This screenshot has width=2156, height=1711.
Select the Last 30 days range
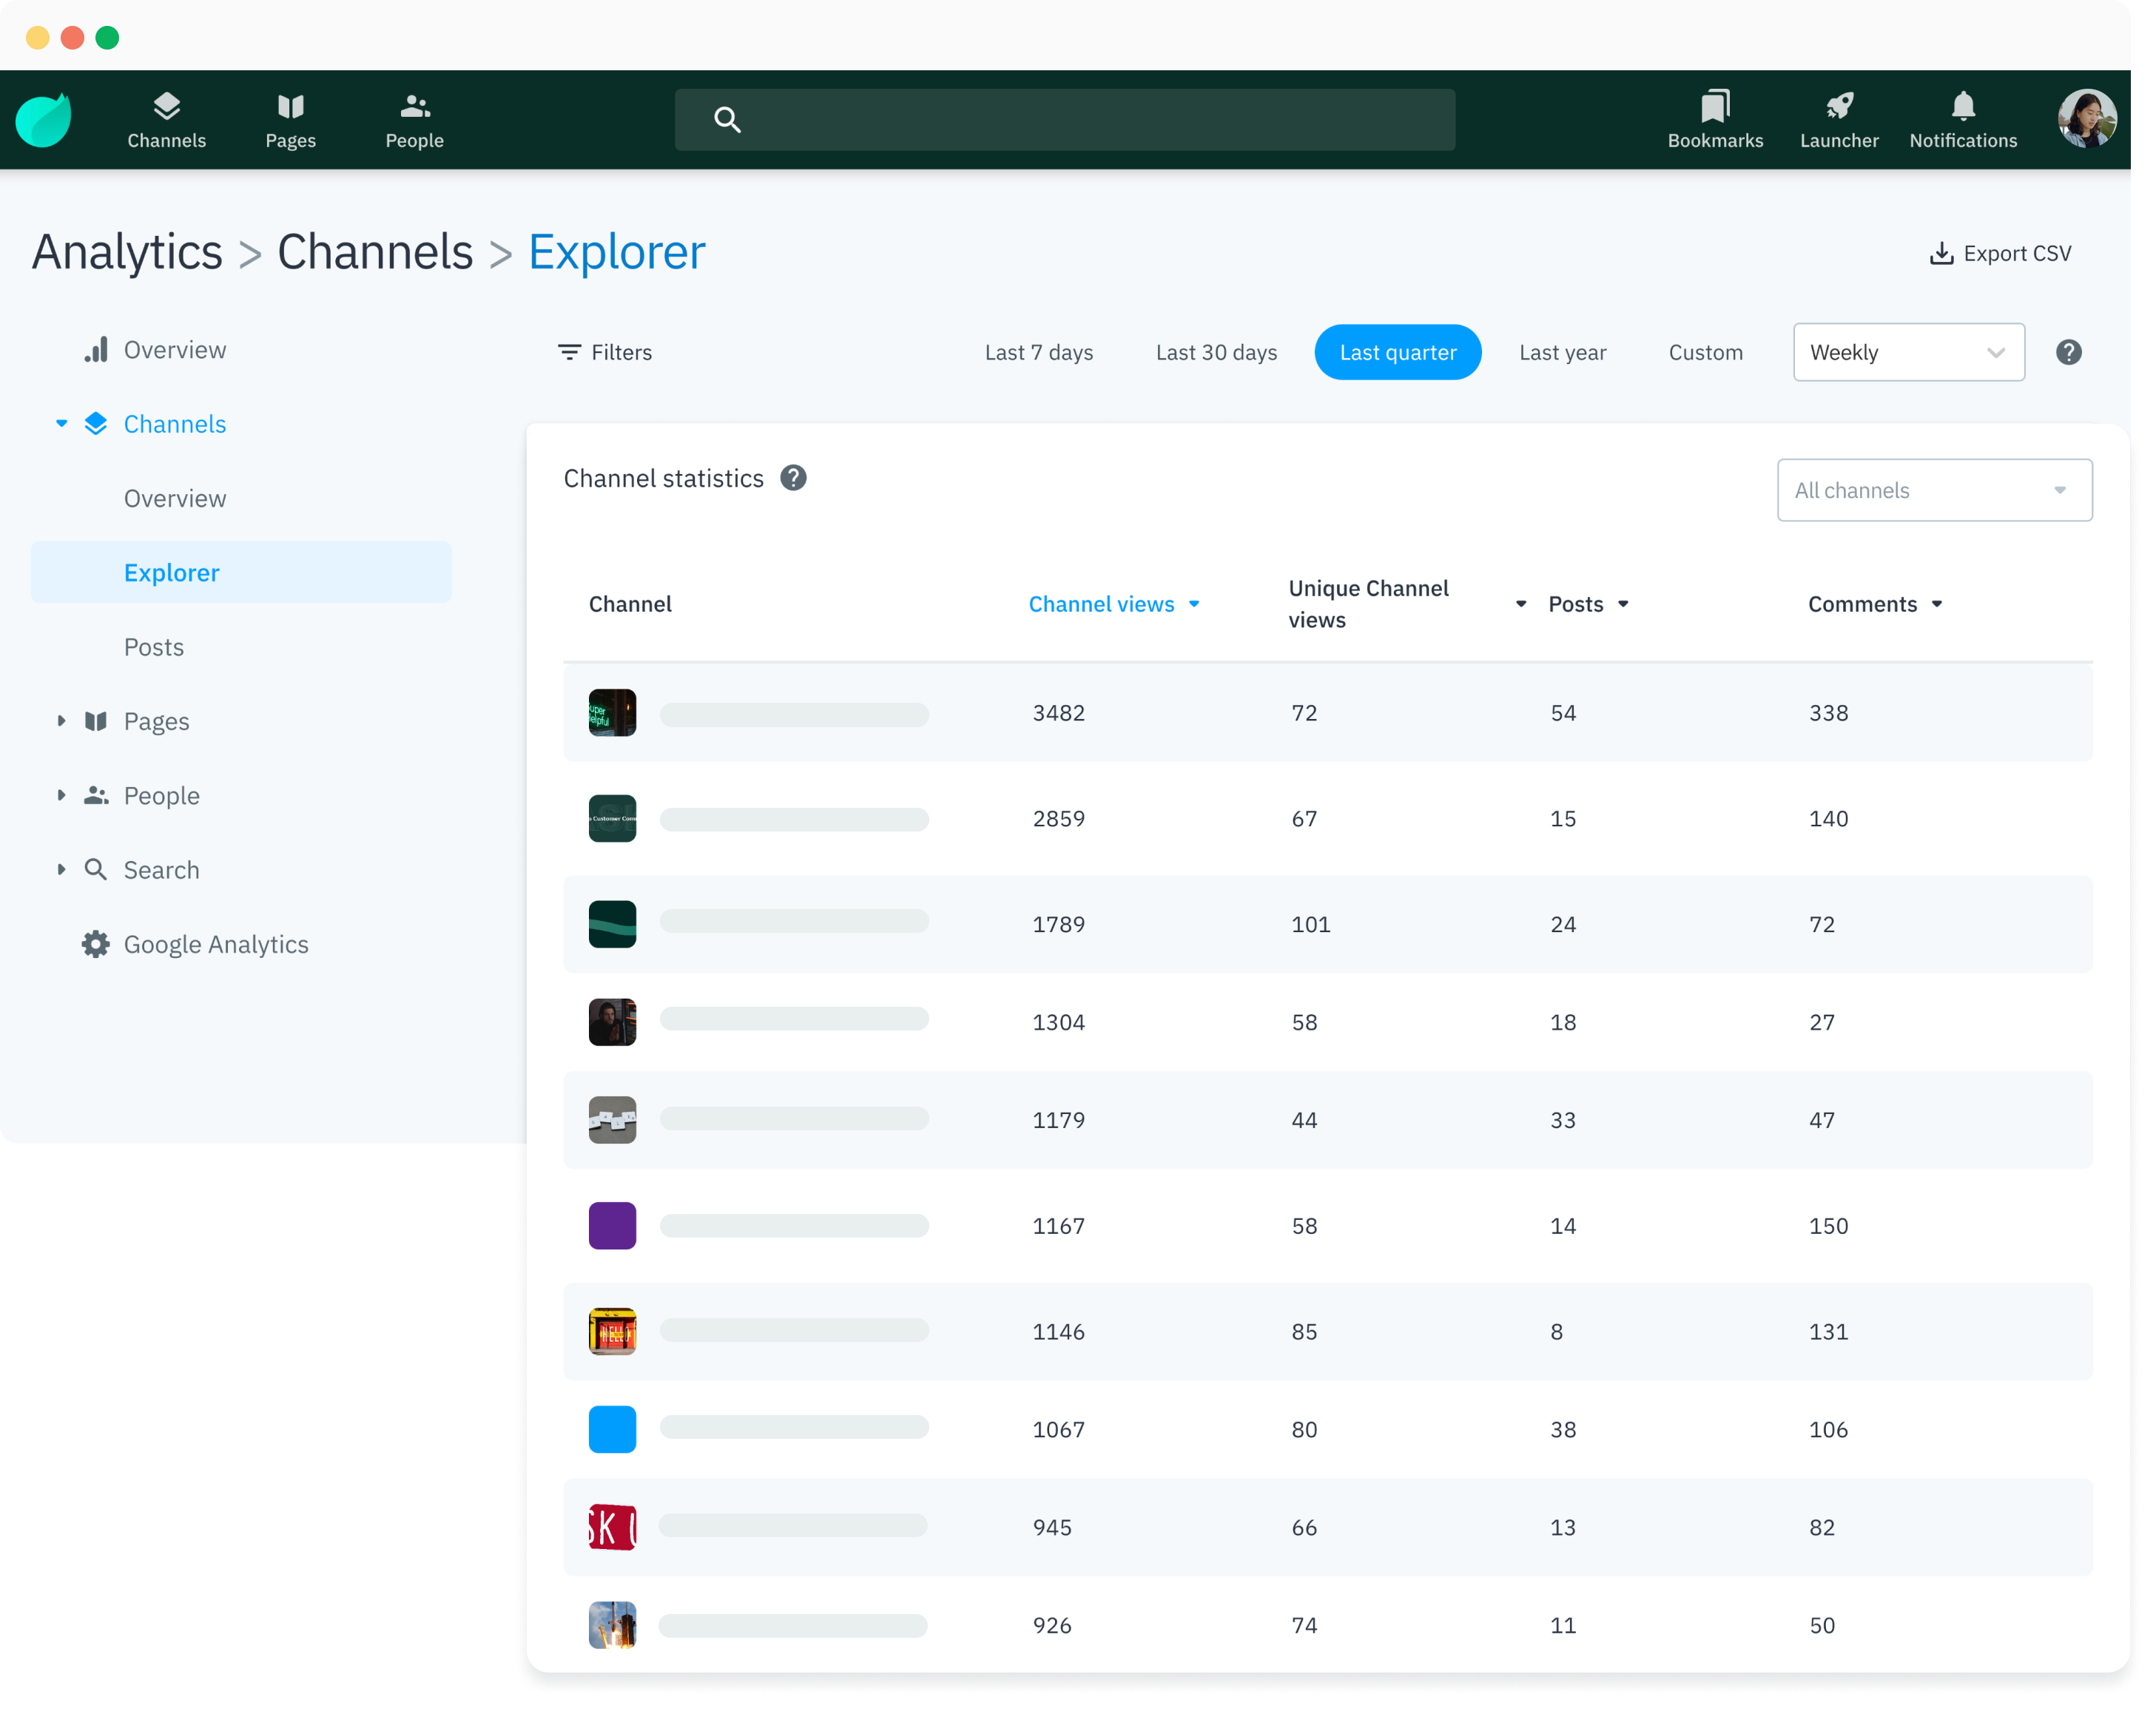(1216, 352)
